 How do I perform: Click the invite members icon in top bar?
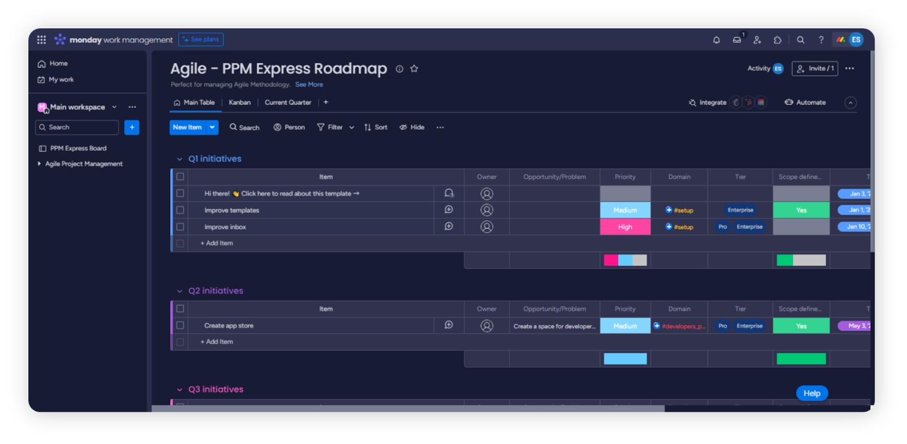point(757,40)
